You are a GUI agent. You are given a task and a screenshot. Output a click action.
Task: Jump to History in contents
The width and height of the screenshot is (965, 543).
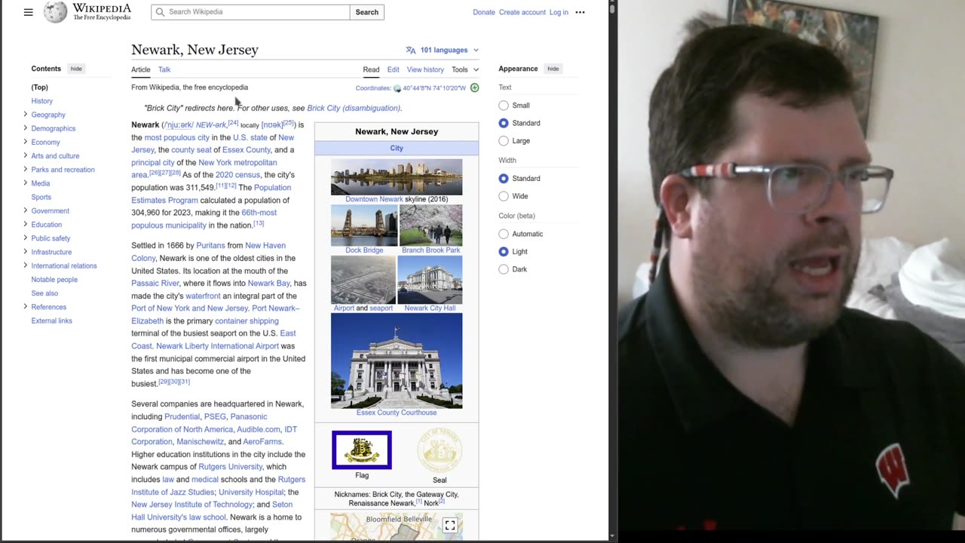click(x=42, y=101)
